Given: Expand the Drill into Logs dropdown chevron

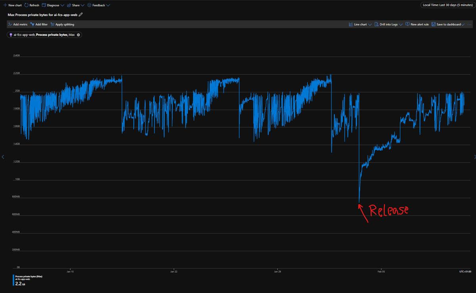Looking at the screenshot, I should [401, 25].
